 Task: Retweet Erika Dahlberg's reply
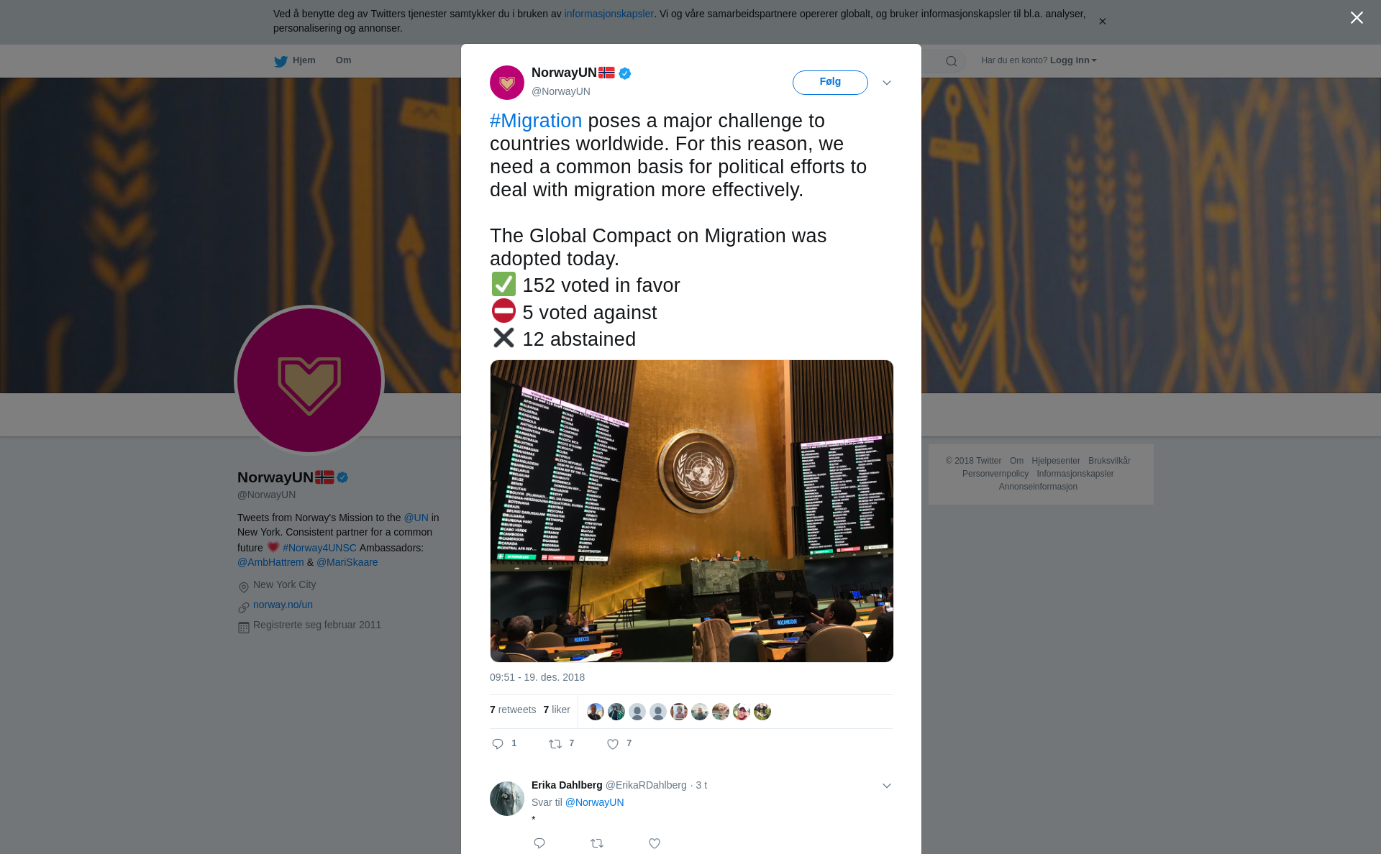click(x=597, y=843)
